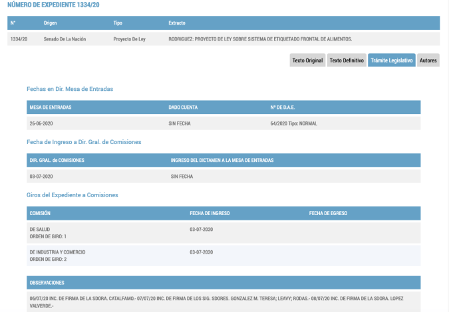Click the Fecha de Egreso column header
This screenshot has width=449, height=312.
tap(328, 213)
